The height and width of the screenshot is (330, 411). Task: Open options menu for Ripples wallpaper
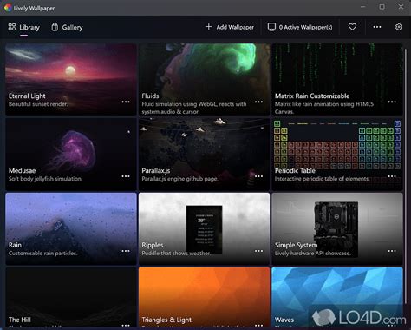point(258,251)
